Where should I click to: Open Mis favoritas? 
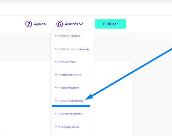(x=65, y=62)
